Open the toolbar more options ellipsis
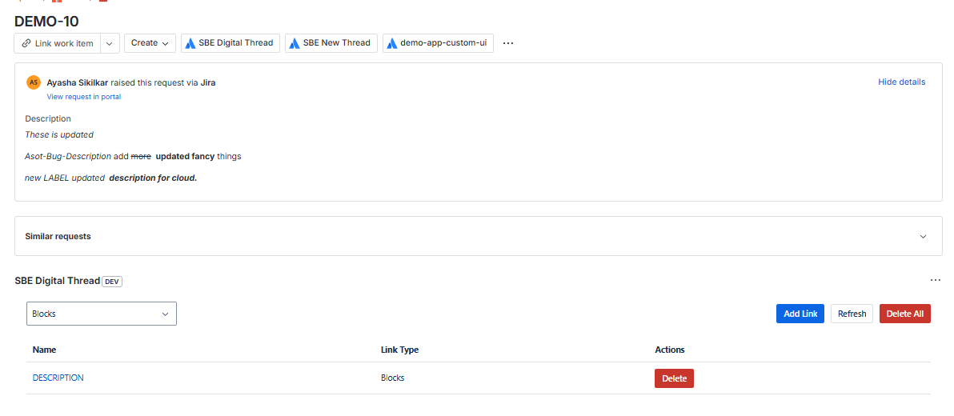This screenshot has height=416, width=954. coord(507,43)
